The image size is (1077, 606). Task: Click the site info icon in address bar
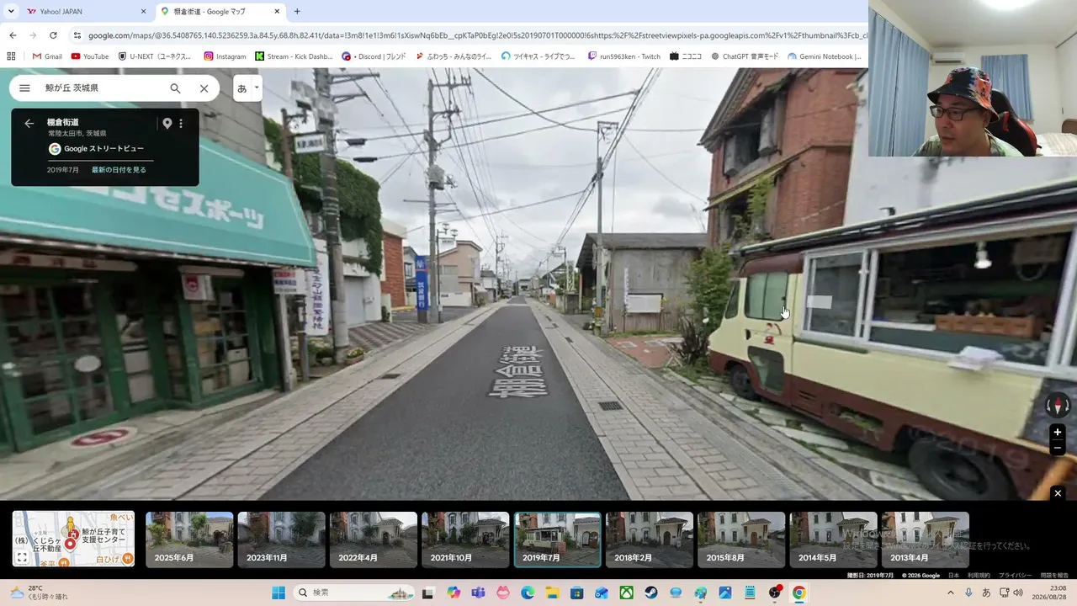tap(77, 35)
